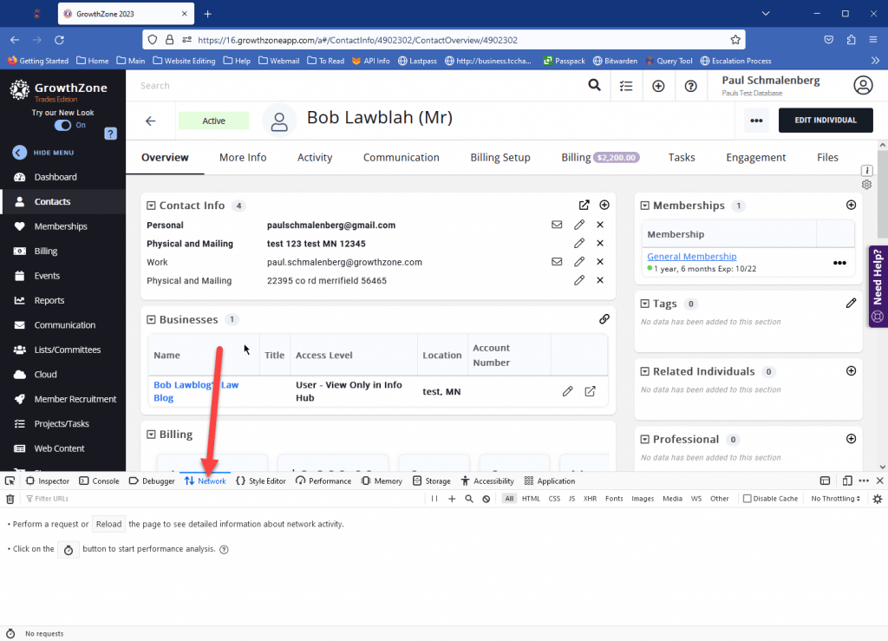Viewport: 888px width, 641px height.
Task: Edit the Tags section using the pencil icon
Action: click(852, 303)
